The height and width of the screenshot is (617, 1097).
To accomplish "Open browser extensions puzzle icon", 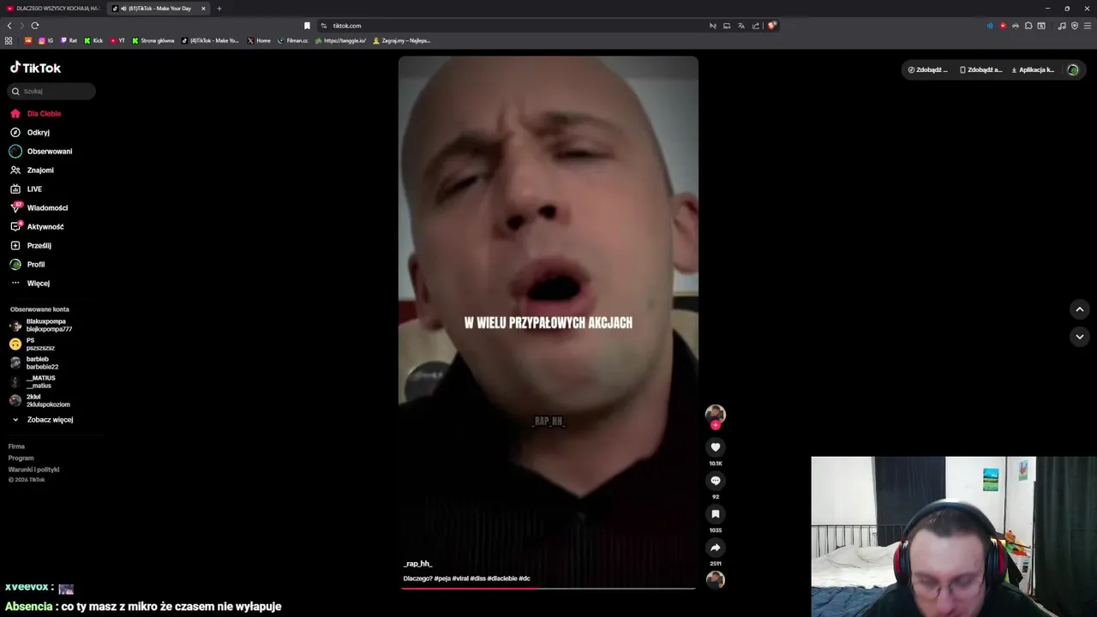I will (1028, 26).
